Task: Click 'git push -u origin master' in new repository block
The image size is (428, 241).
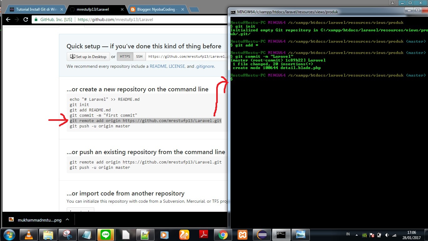Action: point(100,126)
